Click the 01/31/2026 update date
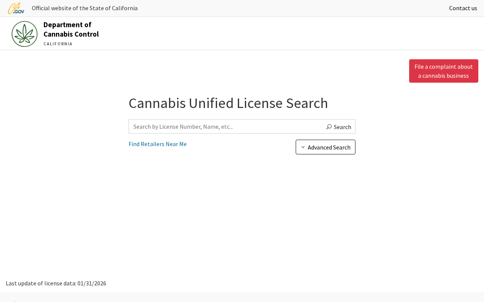Screen dimensions: 484x302 [x=92, y=283]
